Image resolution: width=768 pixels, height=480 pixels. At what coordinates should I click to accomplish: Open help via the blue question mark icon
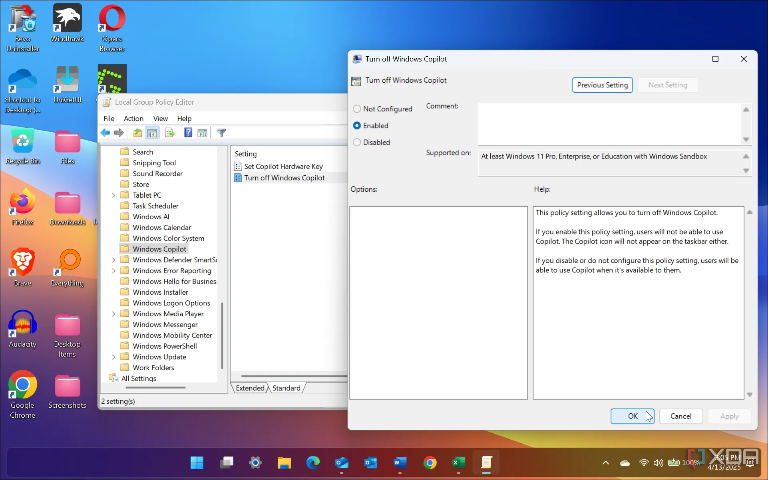click(188, 133)
